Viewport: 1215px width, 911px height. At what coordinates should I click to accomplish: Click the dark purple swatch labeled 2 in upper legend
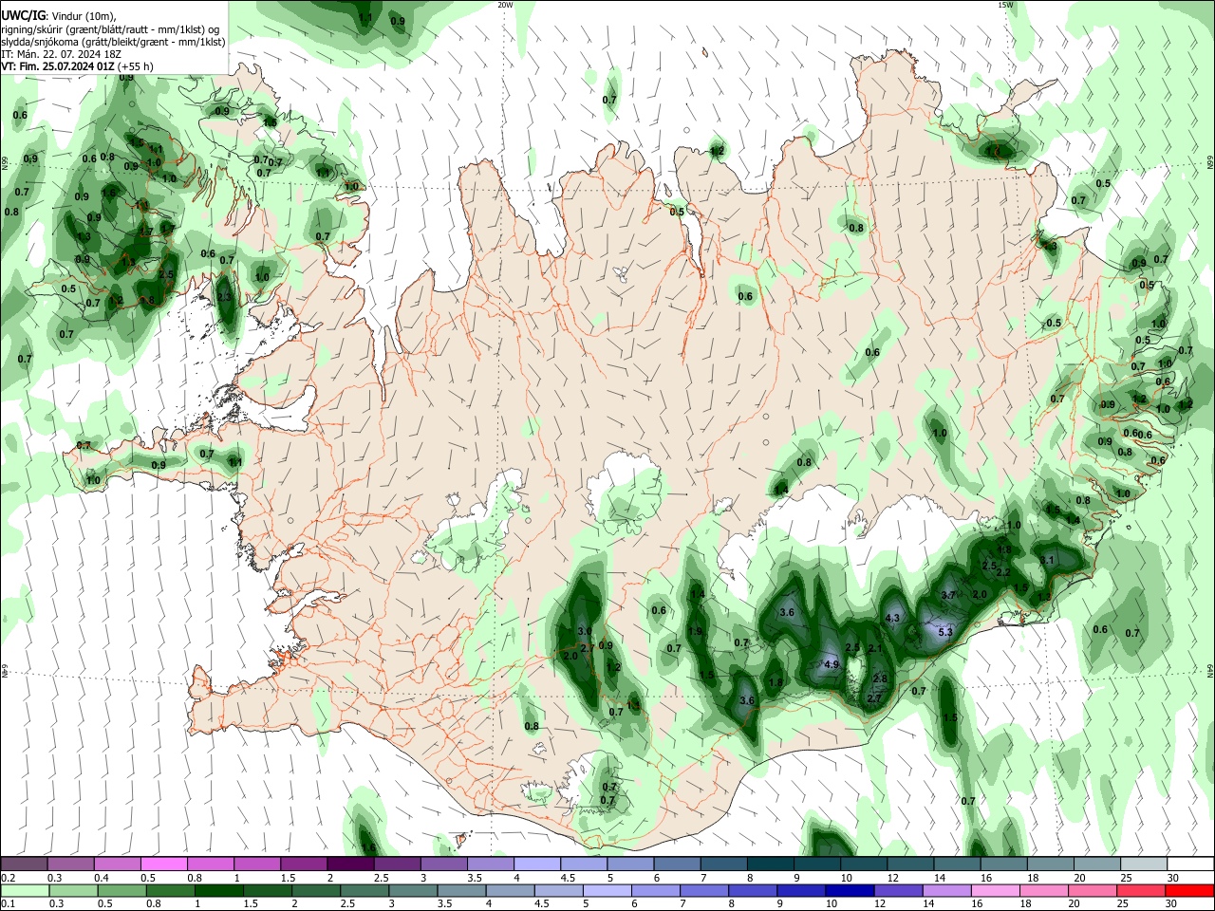350,865
